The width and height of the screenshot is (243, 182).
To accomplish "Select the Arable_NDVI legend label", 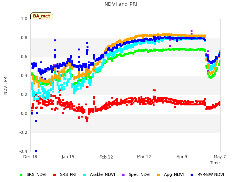I will (x=103, y=174).
